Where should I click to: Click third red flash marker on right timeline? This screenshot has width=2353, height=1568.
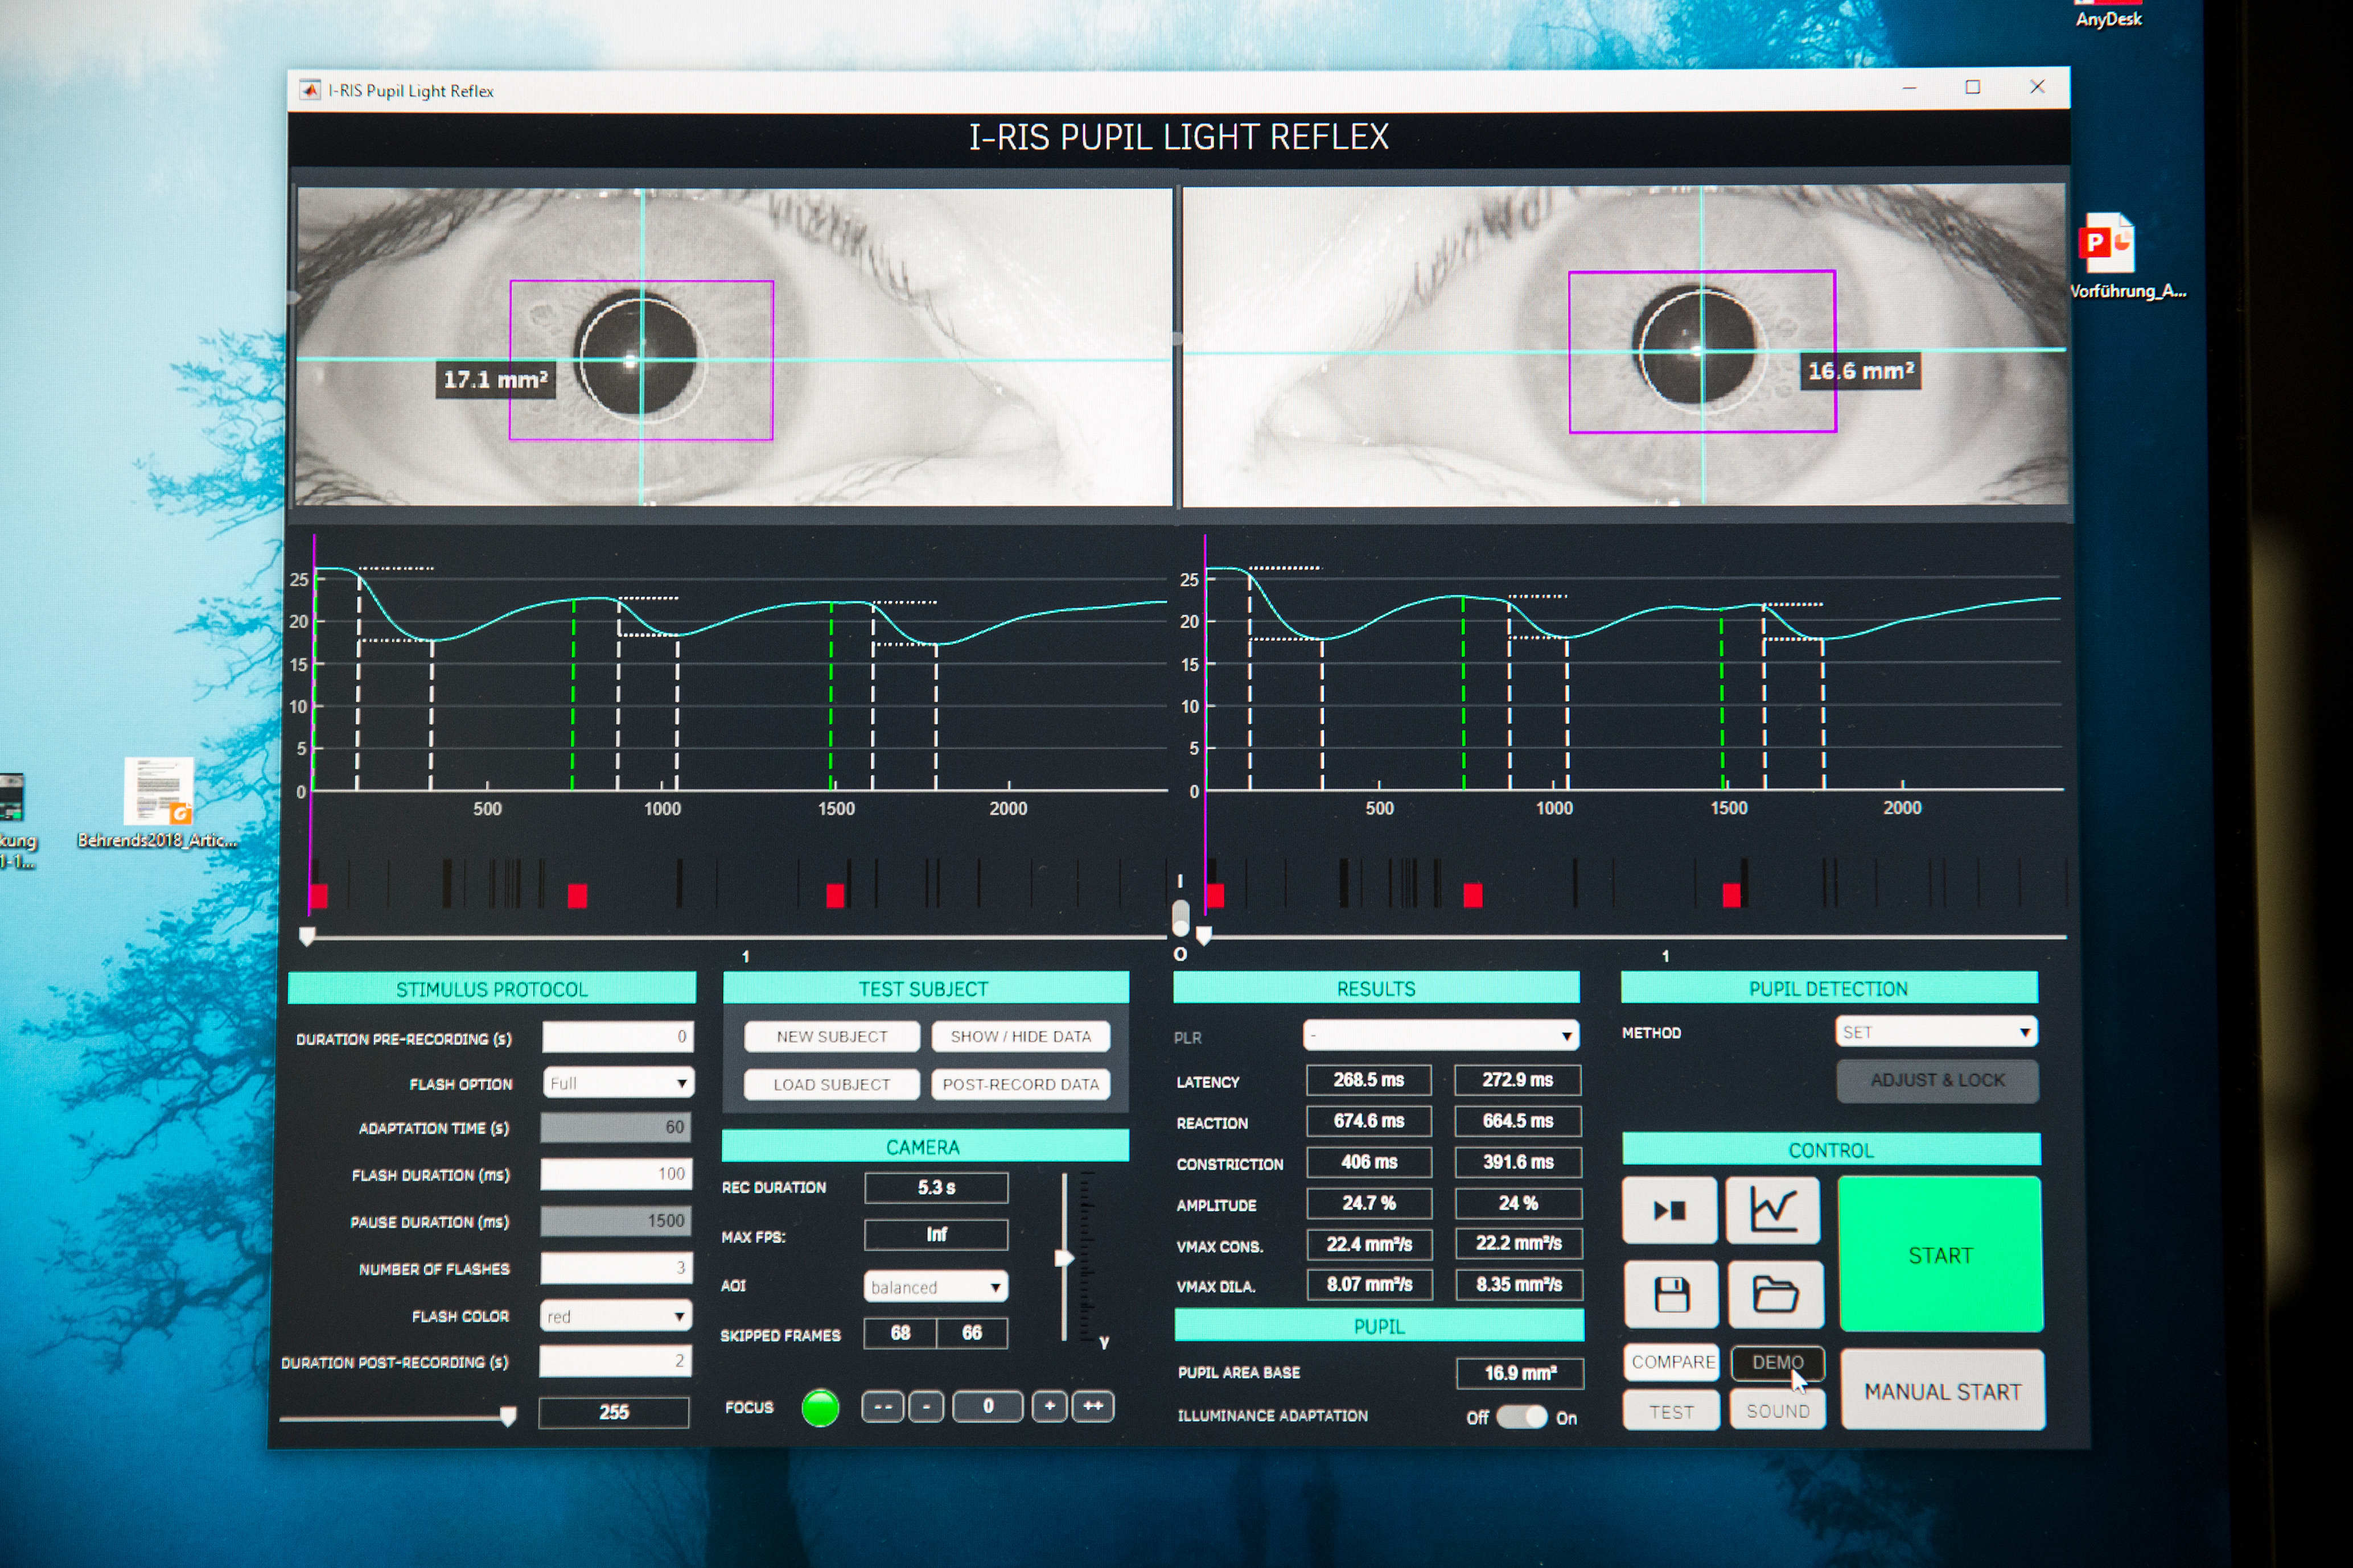[1731, 895]
